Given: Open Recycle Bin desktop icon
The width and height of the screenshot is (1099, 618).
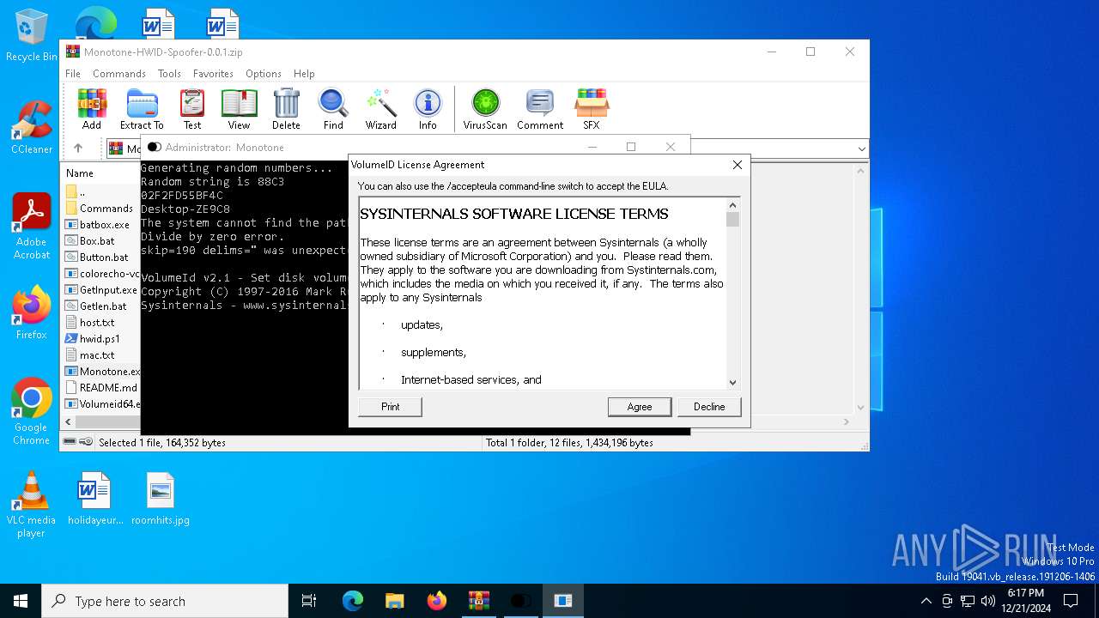Looking at the screenshot, I should 32,36.
